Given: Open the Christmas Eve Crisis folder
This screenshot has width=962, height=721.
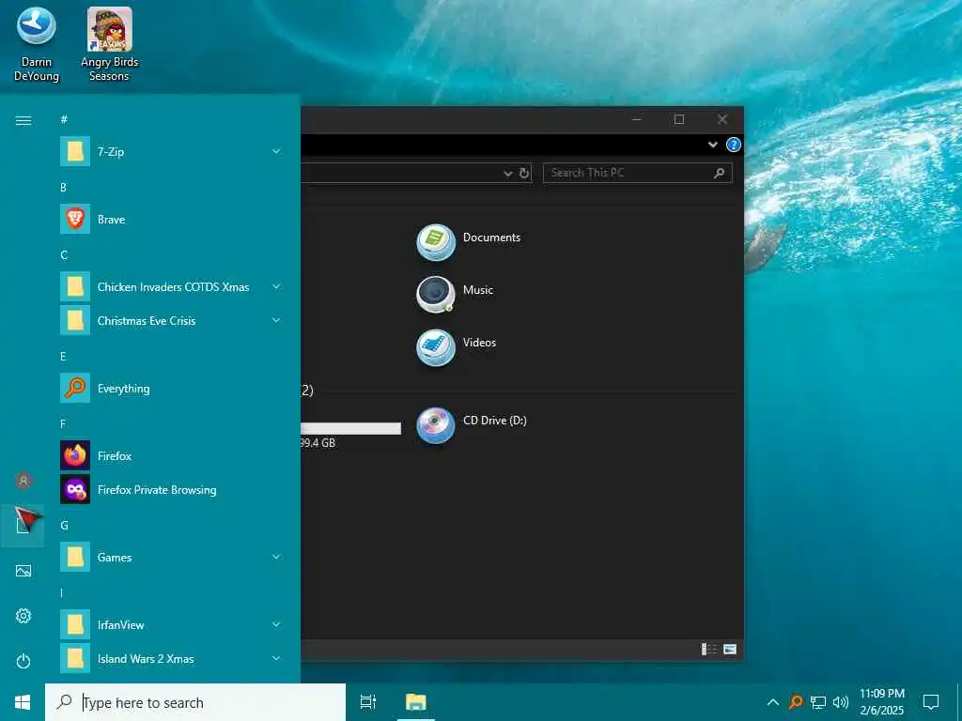Looking at the screenshot, I should [171, 321].
